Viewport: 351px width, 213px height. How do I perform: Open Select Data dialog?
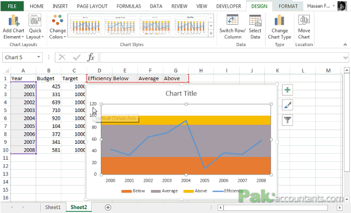coord(255,27)
